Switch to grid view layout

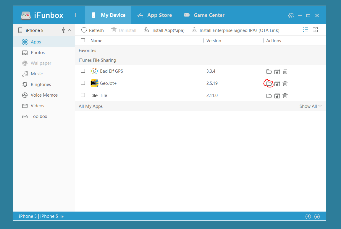[x=315, y=30]
